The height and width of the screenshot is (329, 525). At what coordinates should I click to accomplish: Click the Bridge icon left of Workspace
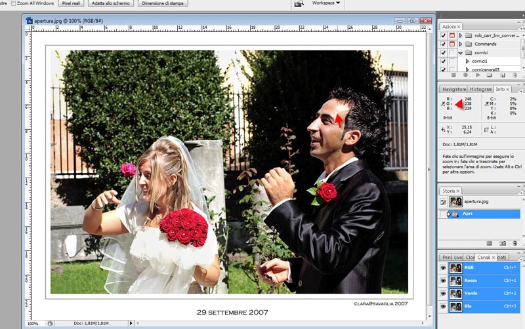(x=299, y=3)
